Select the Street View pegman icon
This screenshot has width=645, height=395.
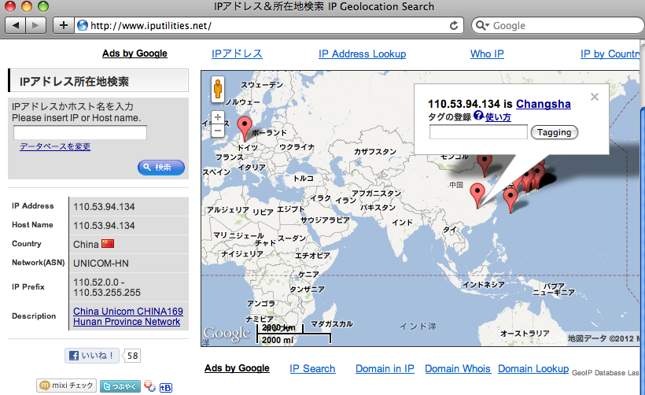(x=218, y=89)
